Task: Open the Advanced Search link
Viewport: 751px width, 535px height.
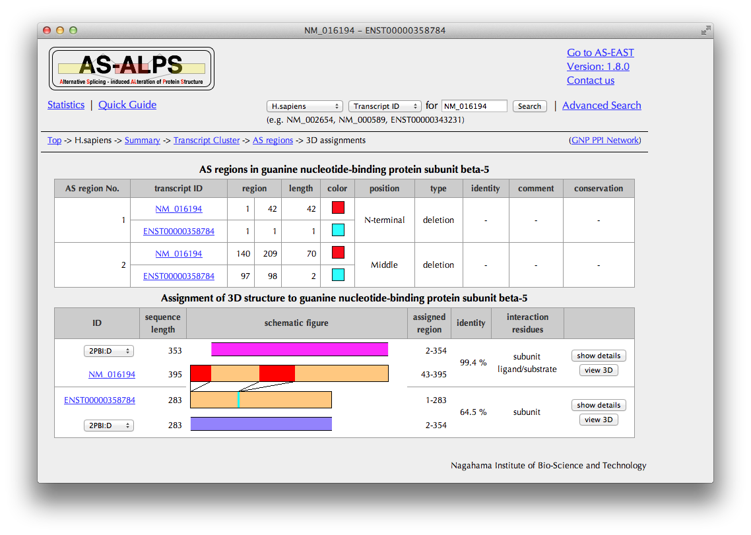Action: click(x=601, y=106)
